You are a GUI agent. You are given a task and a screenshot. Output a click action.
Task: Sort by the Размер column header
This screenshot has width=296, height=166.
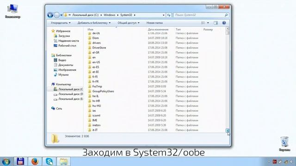point(208,30)
